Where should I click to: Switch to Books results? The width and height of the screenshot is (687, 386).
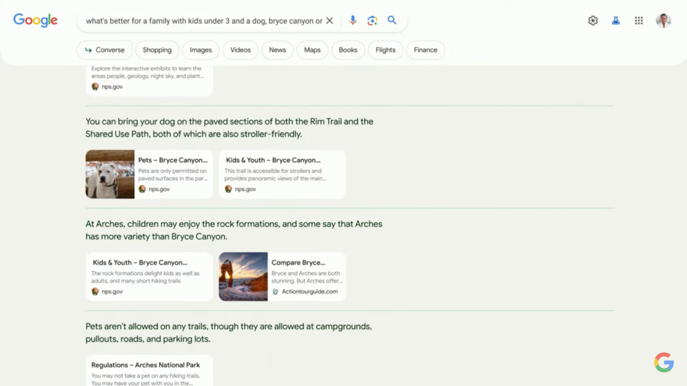click(x=348, y=50)
